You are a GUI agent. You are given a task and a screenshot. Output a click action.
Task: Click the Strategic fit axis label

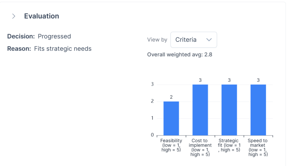click(229, 145)
